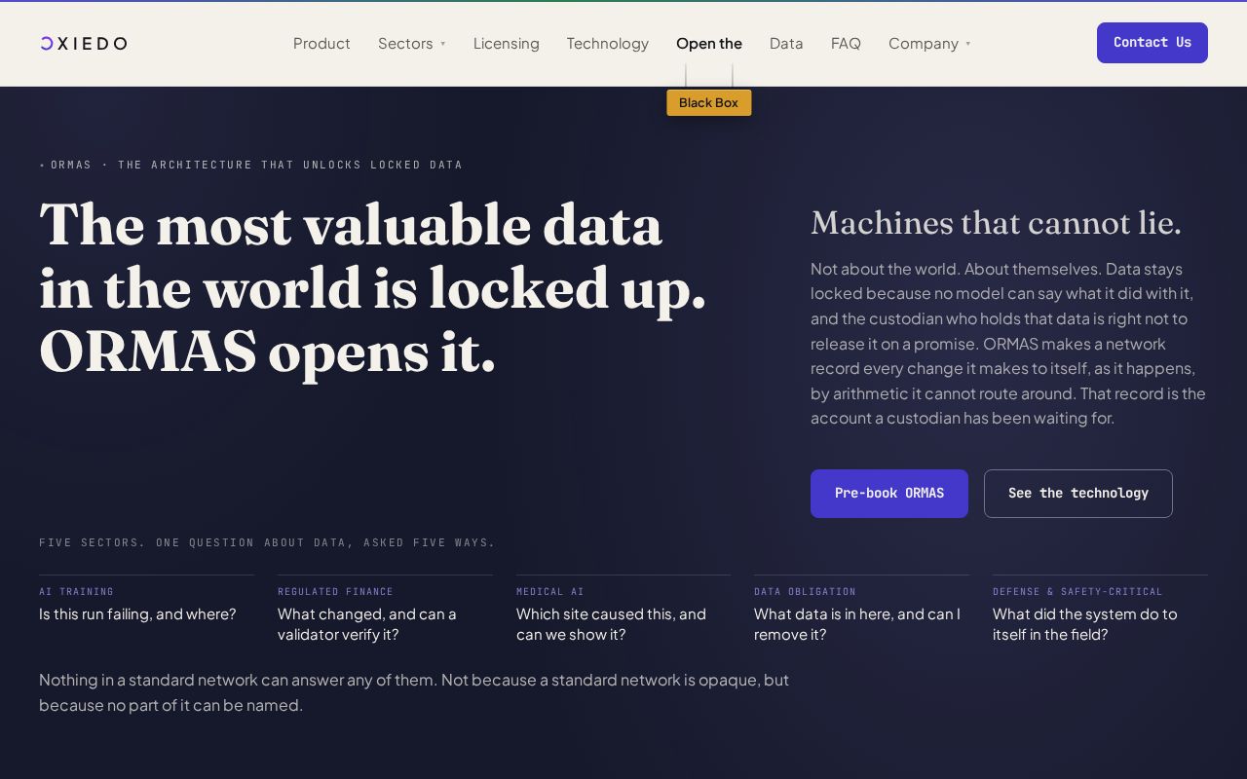Open the Black Box nav item
The image size is (1247, 779).
[x=708, y=102]
